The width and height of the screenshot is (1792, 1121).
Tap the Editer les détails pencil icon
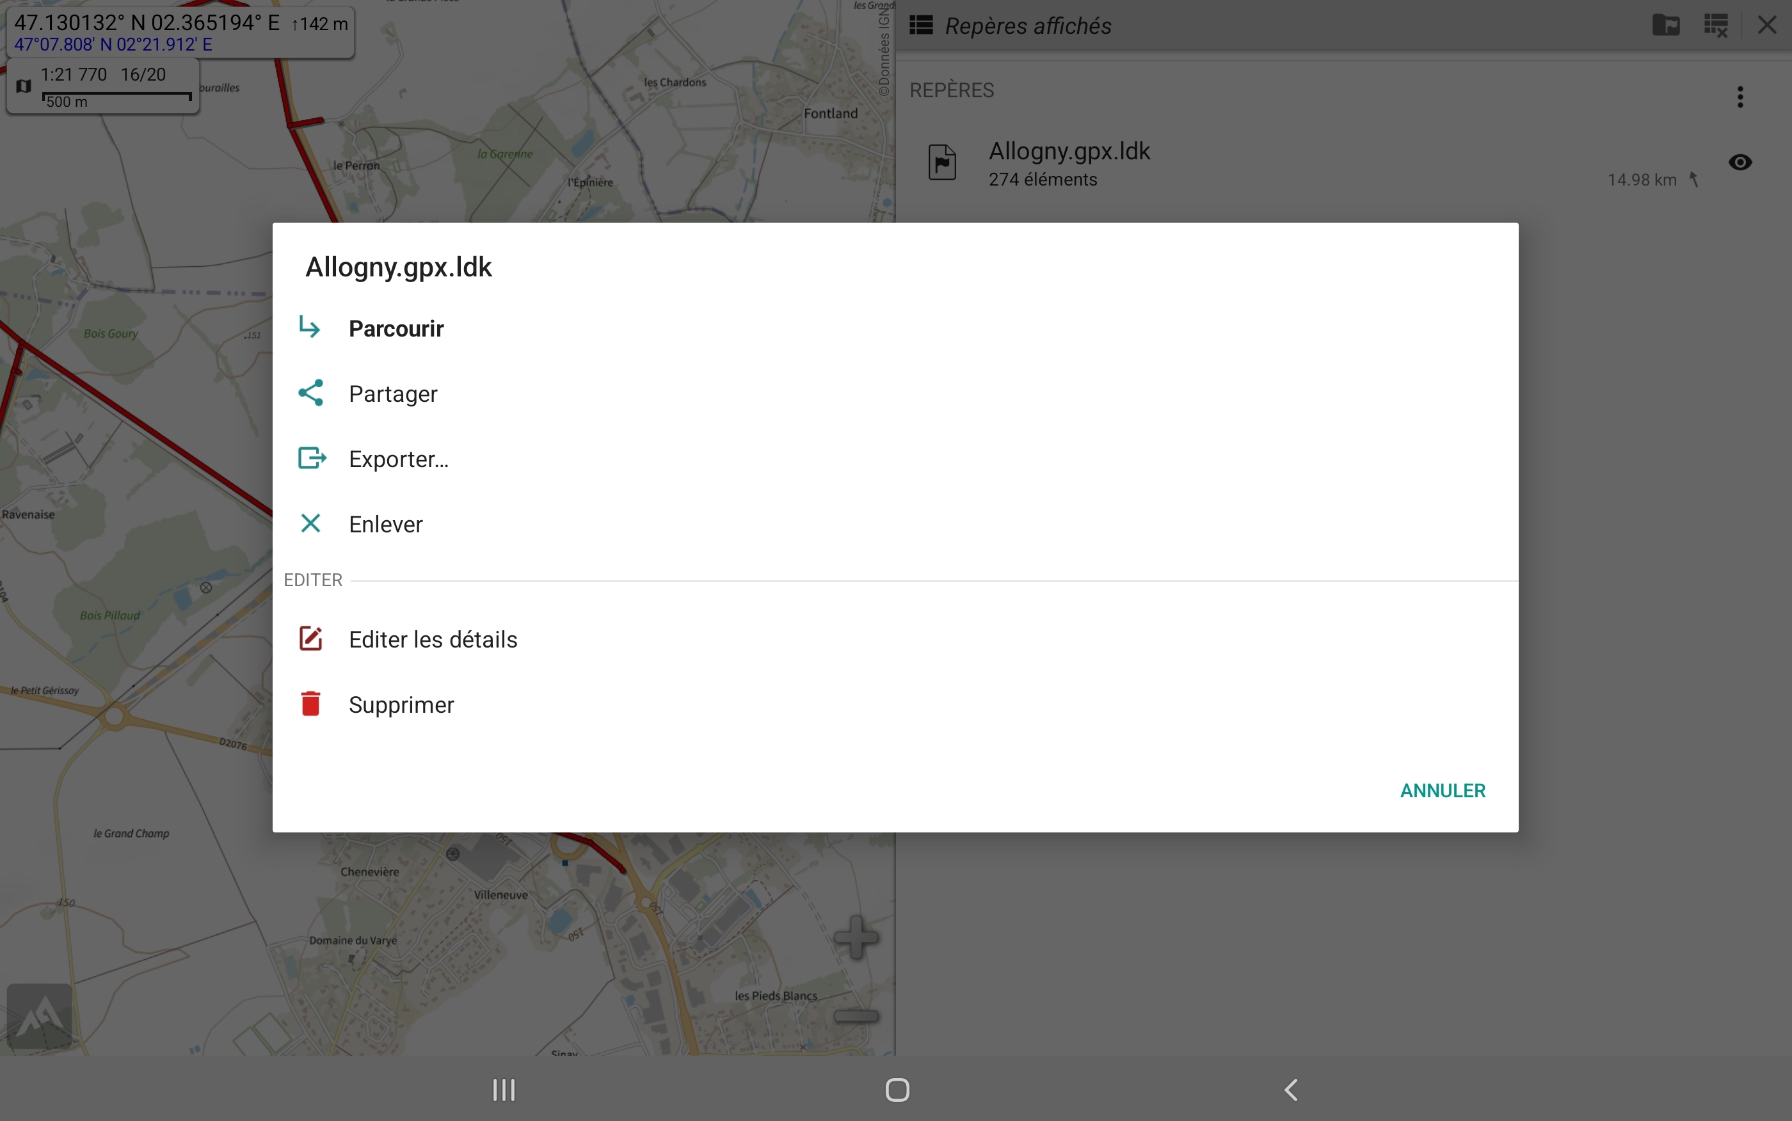pos(310,639)
